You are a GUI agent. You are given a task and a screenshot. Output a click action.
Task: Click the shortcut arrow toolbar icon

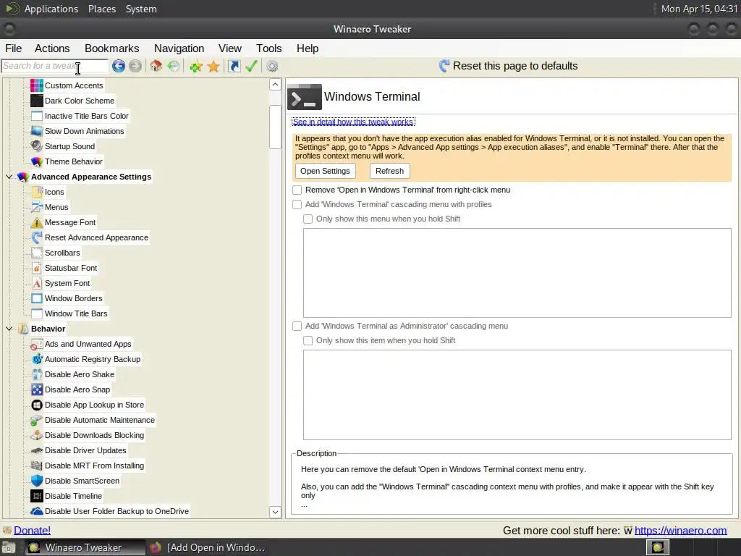pyautogui.click(x=234, y=66)
